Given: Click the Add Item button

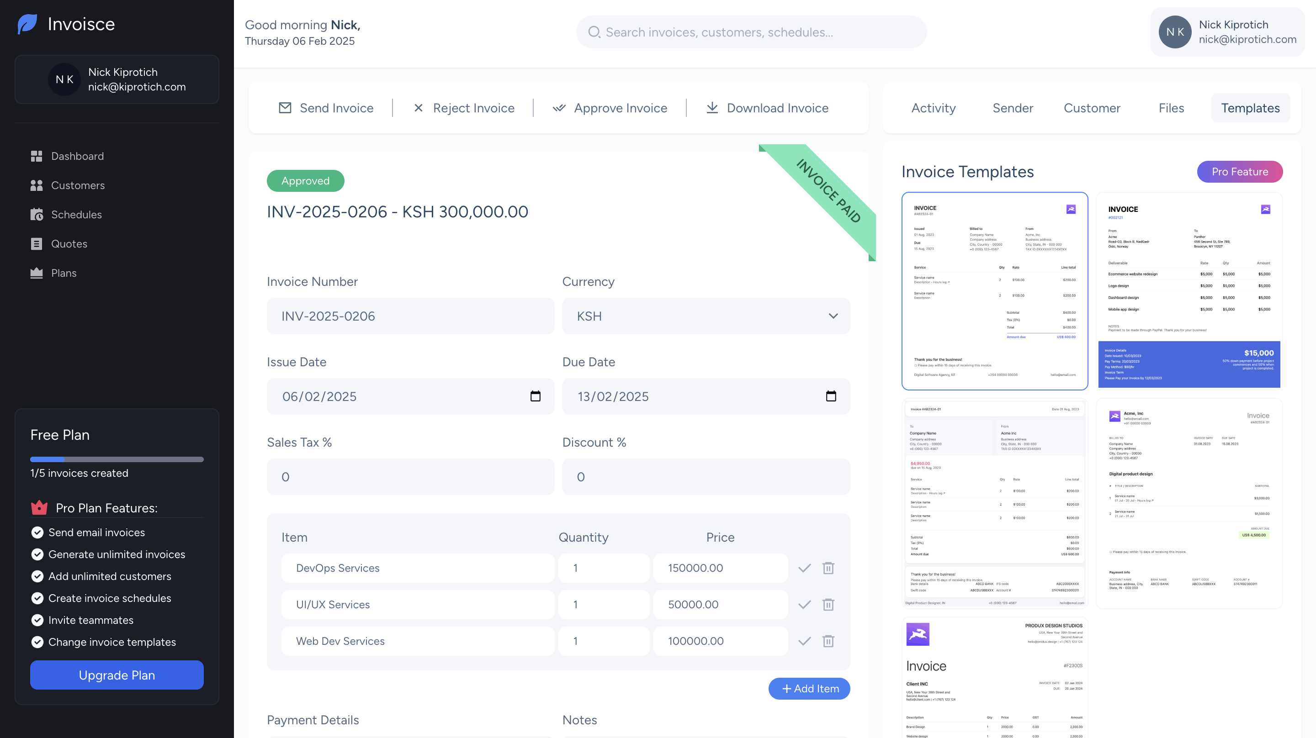Looking at the screenshot, I should (809, 689).
